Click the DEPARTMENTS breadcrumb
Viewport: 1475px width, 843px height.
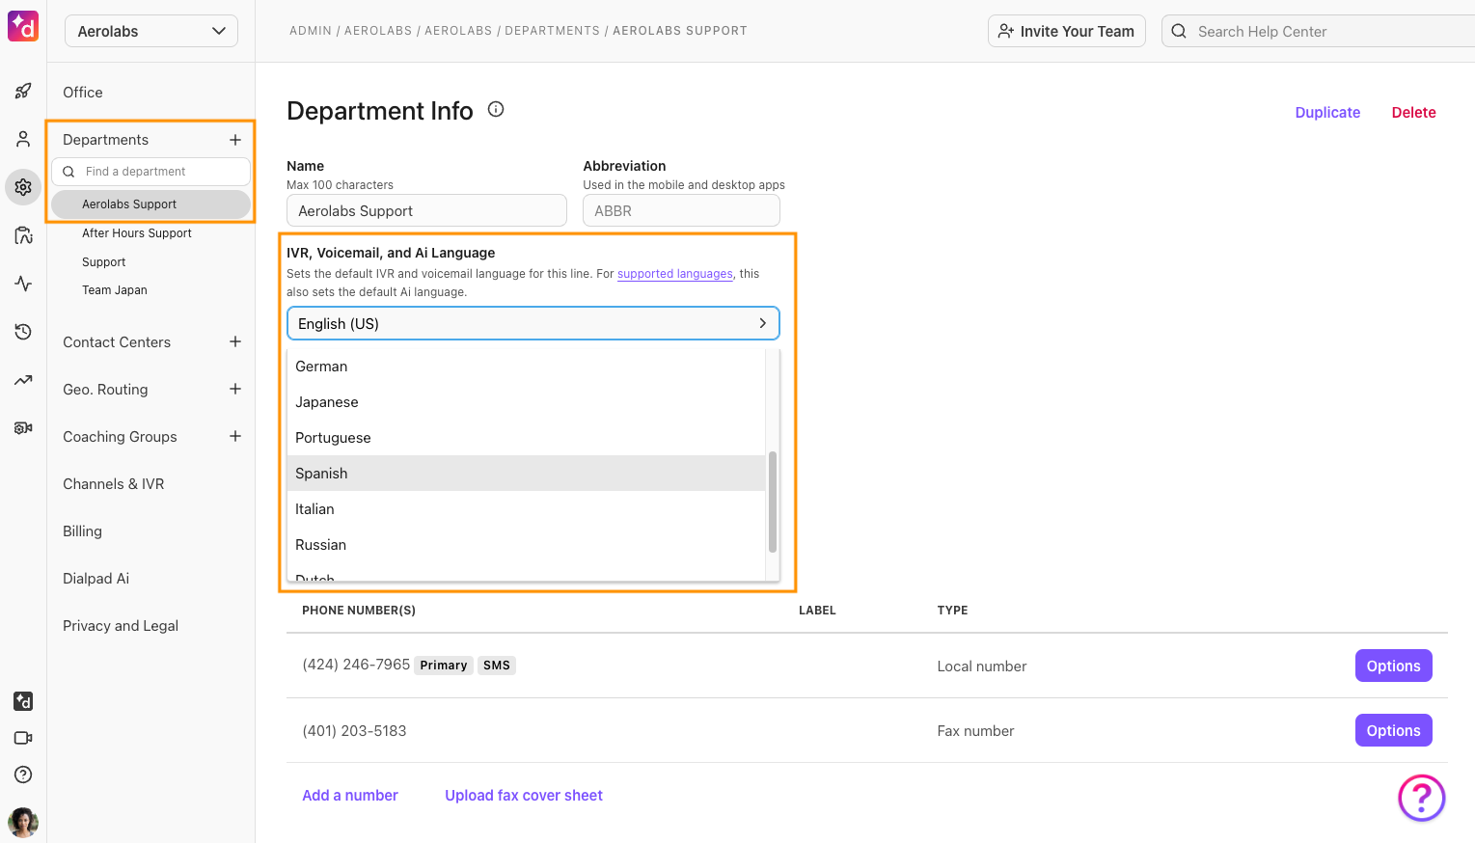[553, 31]
